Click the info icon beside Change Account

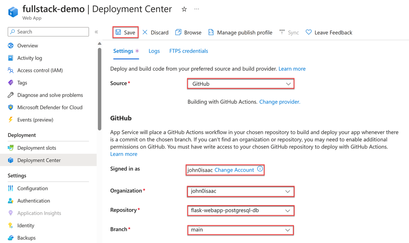tap(260, 169)
